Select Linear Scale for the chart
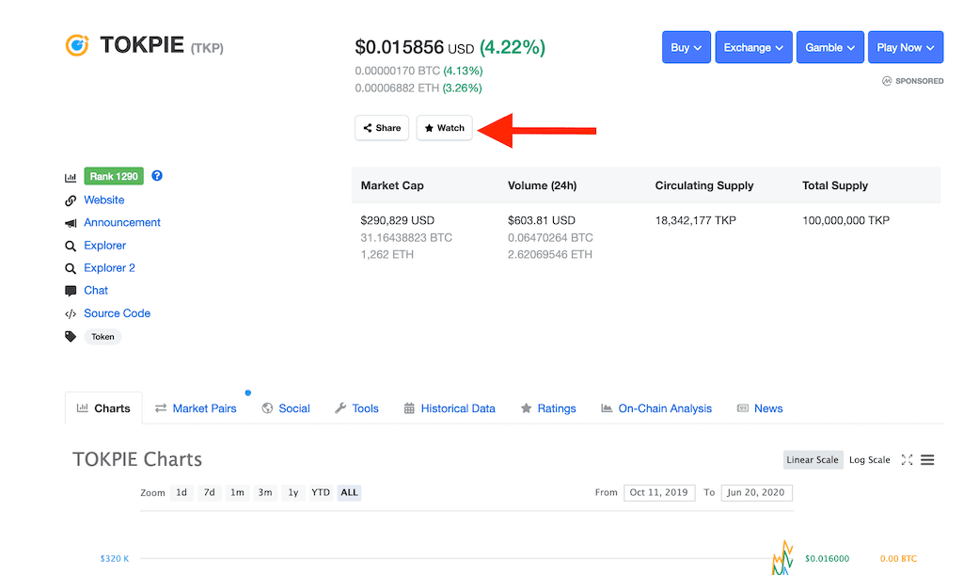The width and height of the screenshot is (963, 575). [x=813, y=459]
